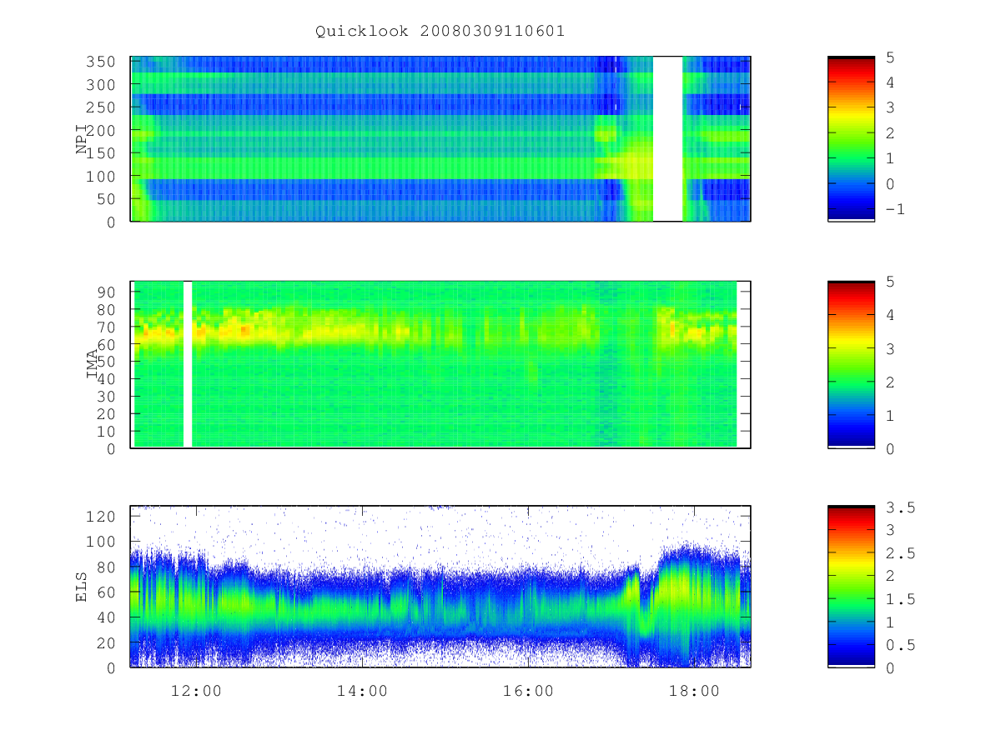Click the white data gap in NPI panel
Image resolution: width=1001 pixels, height=750 pixels.
click(x=667, y=138)
